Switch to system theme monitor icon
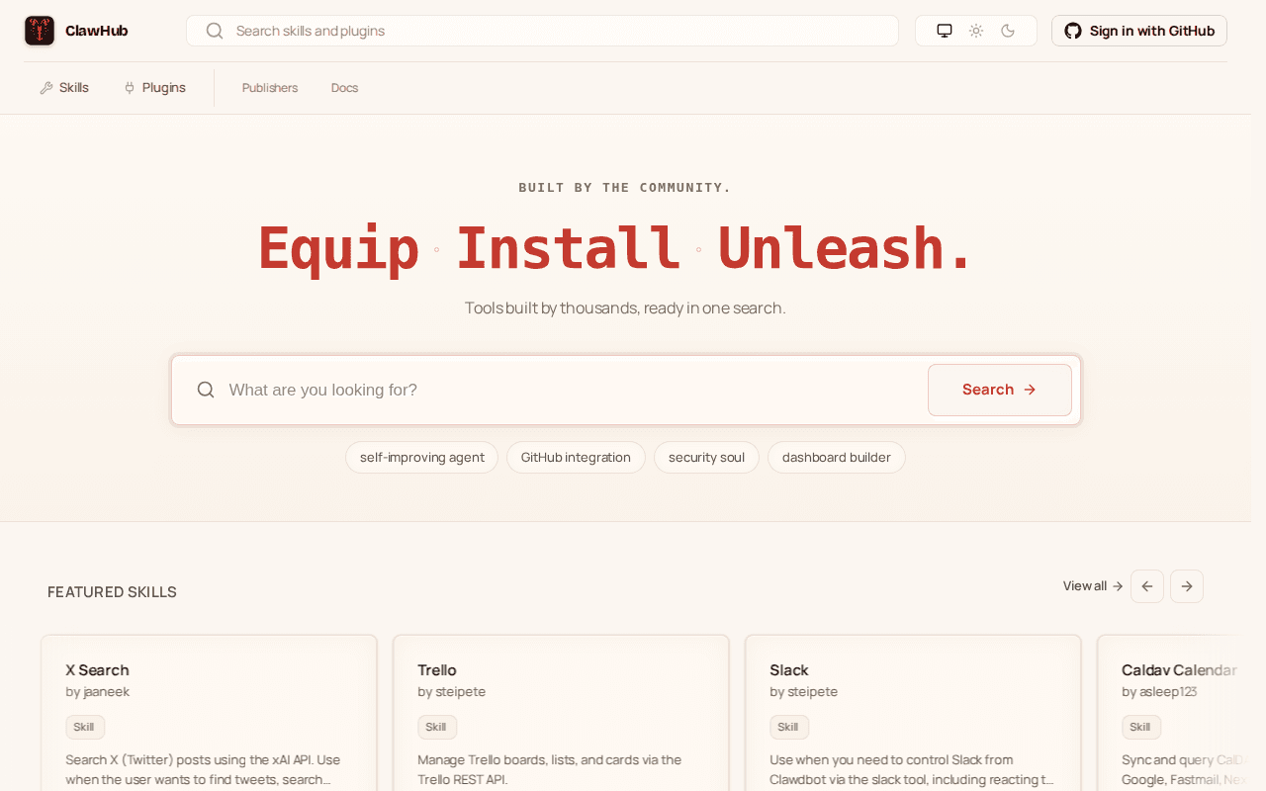Image resolution: width=1266 pixels, height=791 pixels. coord(945,31)
